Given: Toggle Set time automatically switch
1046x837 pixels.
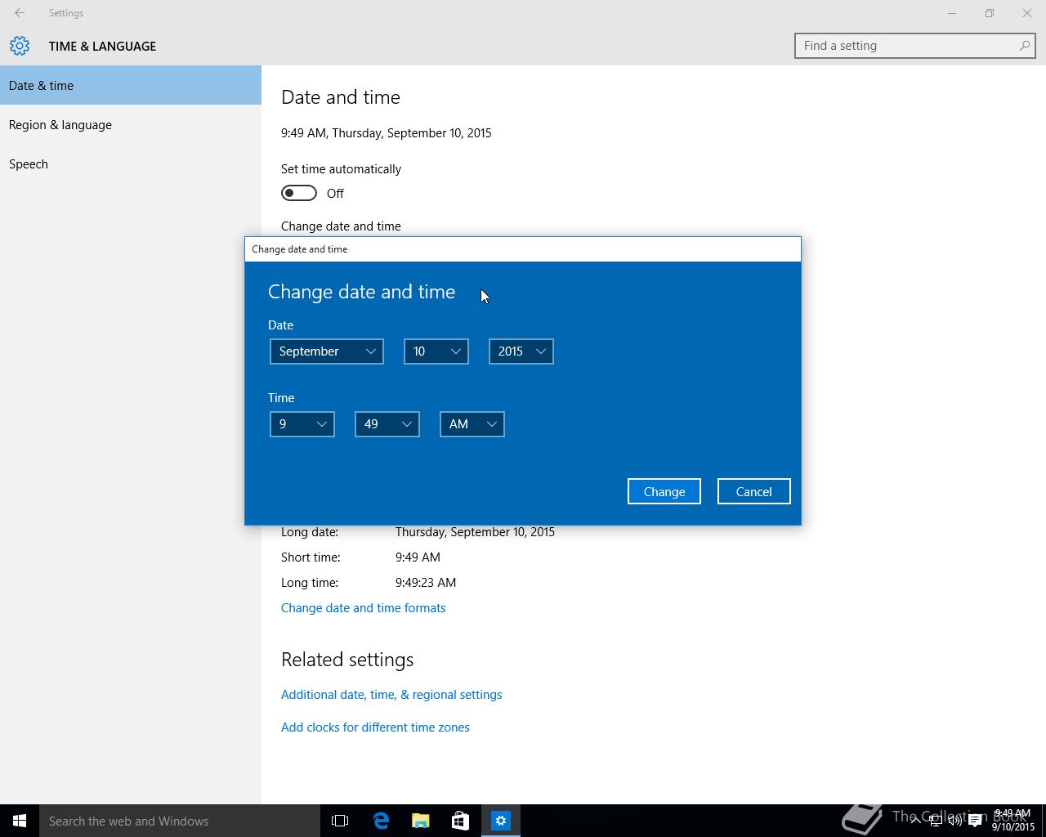Looking at the screenshot, I should coord(299,193).
